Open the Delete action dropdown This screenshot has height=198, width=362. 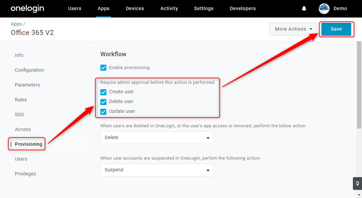[157, 138]
